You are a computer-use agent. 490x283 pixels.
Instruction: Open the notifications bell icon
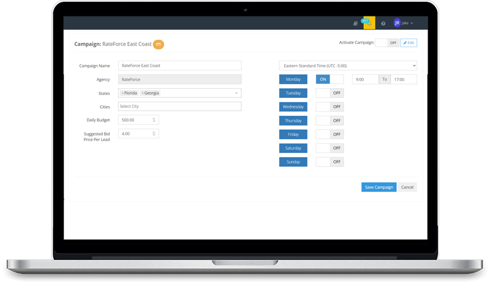click(369, 23)
